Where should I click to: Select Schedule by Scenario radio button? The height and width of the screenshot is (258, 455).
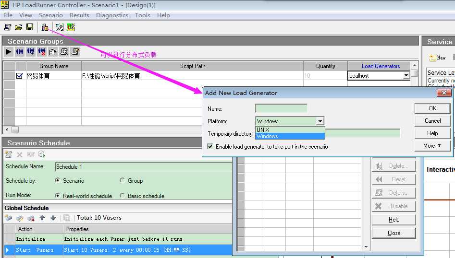(x=58, y=180)
